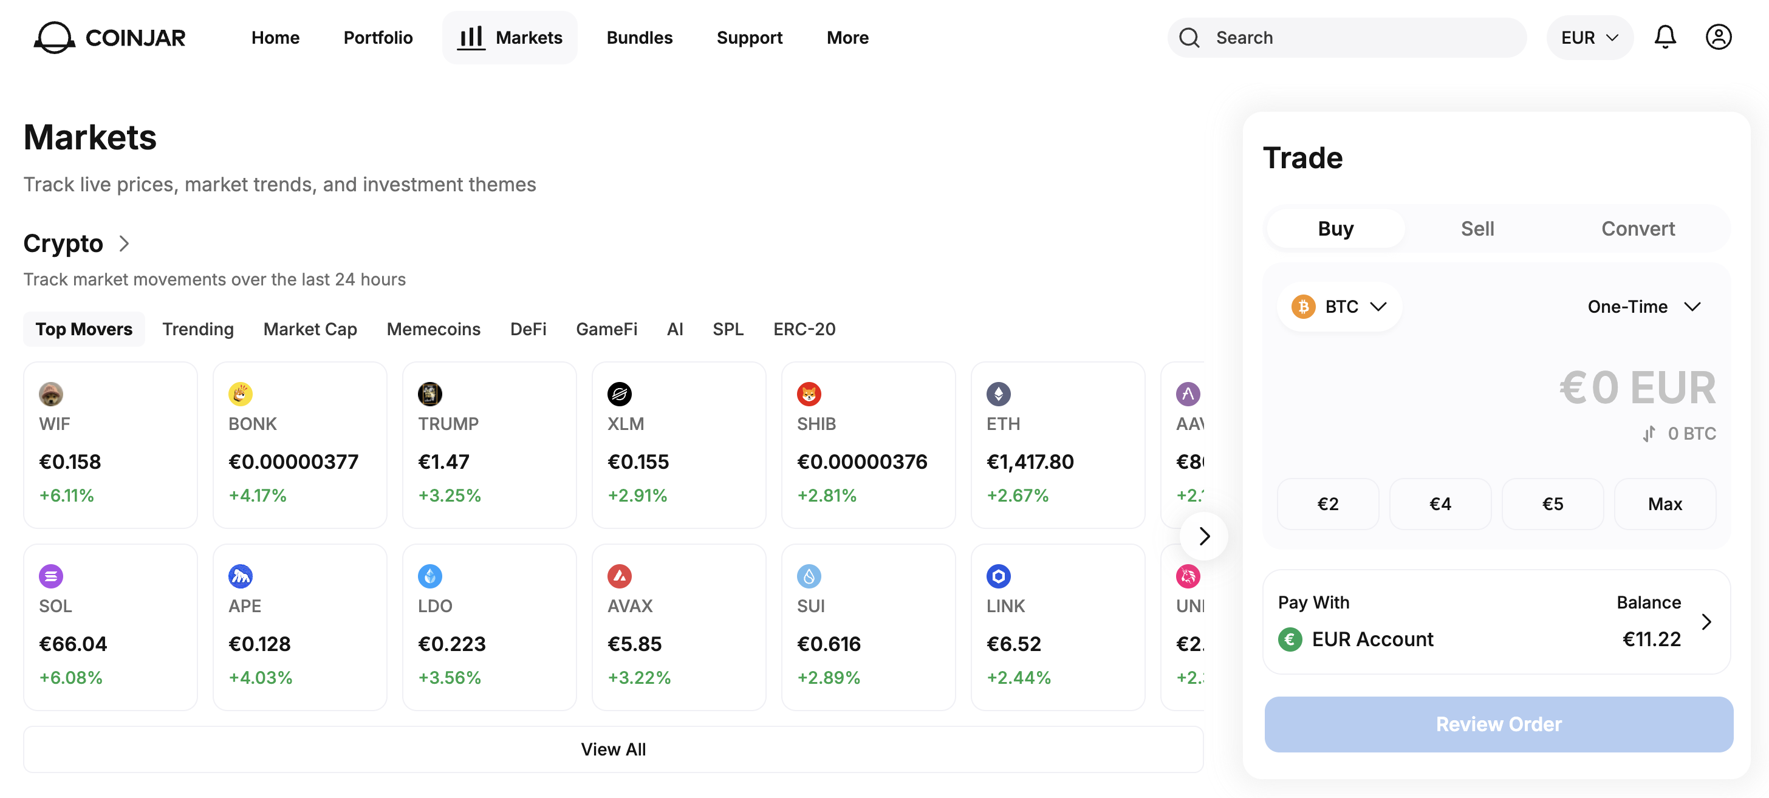Click View All crypto button
Viewport: 1769px width, 798px height.
pos(613,749)
